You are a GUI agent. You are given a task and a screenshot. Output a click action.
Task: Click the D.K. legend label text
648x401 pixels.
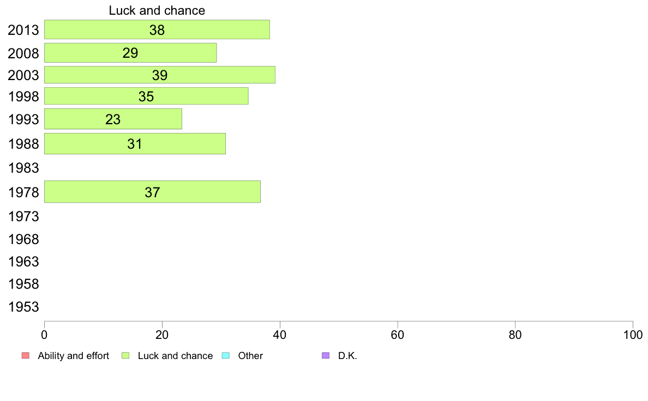[x=347, y=356]
